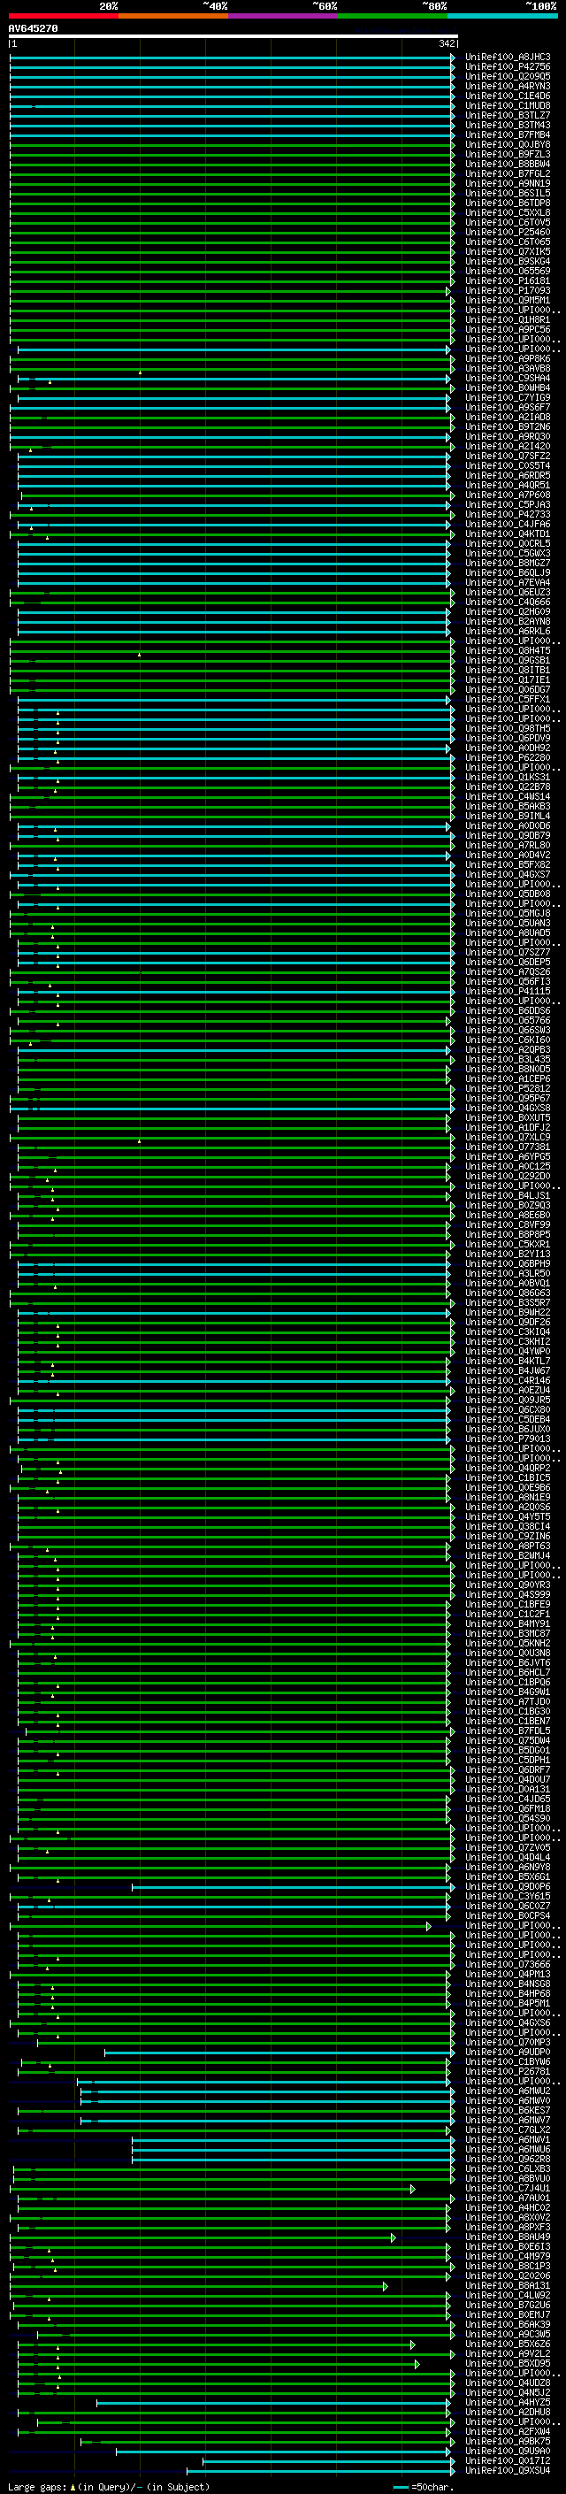The image size is (566, 2494).
Task: Click the UniRef100_B9FZL3 label
Action: (508, 154)
